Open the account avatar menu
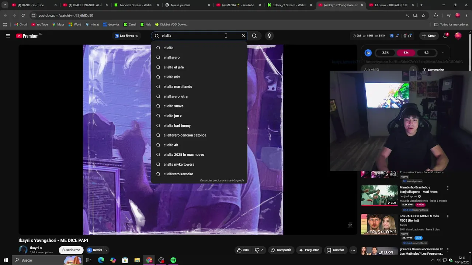Viewport: 472px width, 265px height. tap(458, 36)
